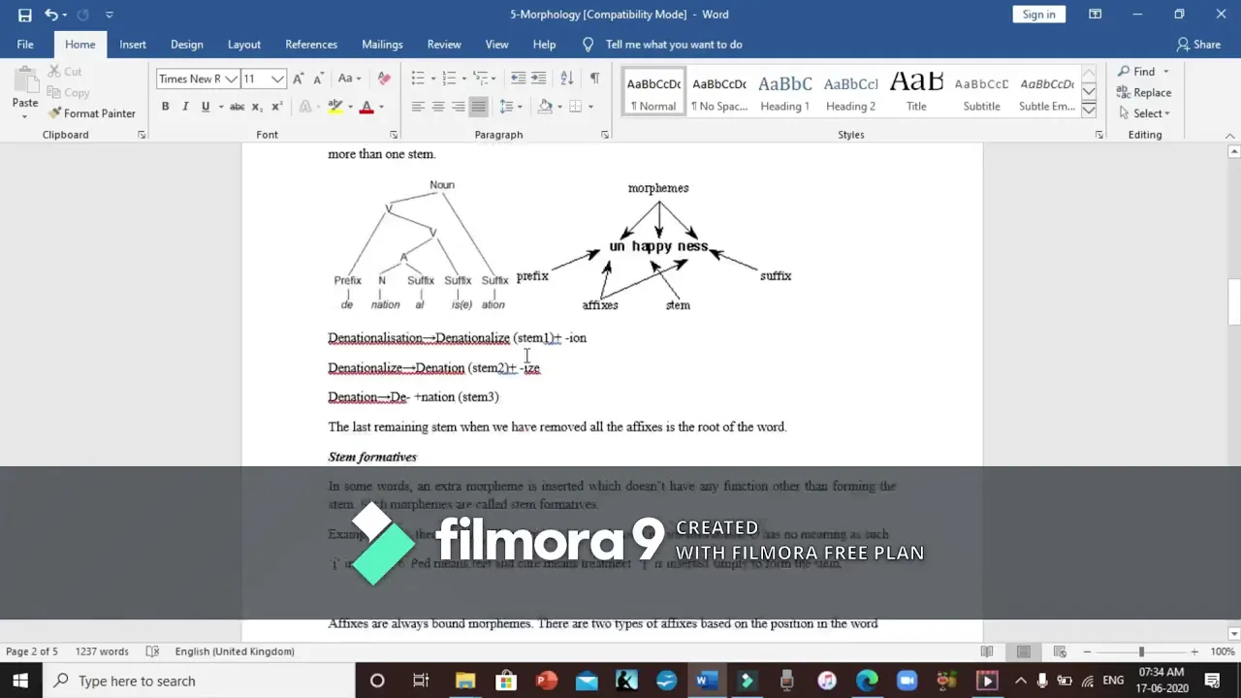The image size is (1241, 698).
Task: Clear all formatting with the eraser icon
Action: pyautogui.click(x=384, y=79)
